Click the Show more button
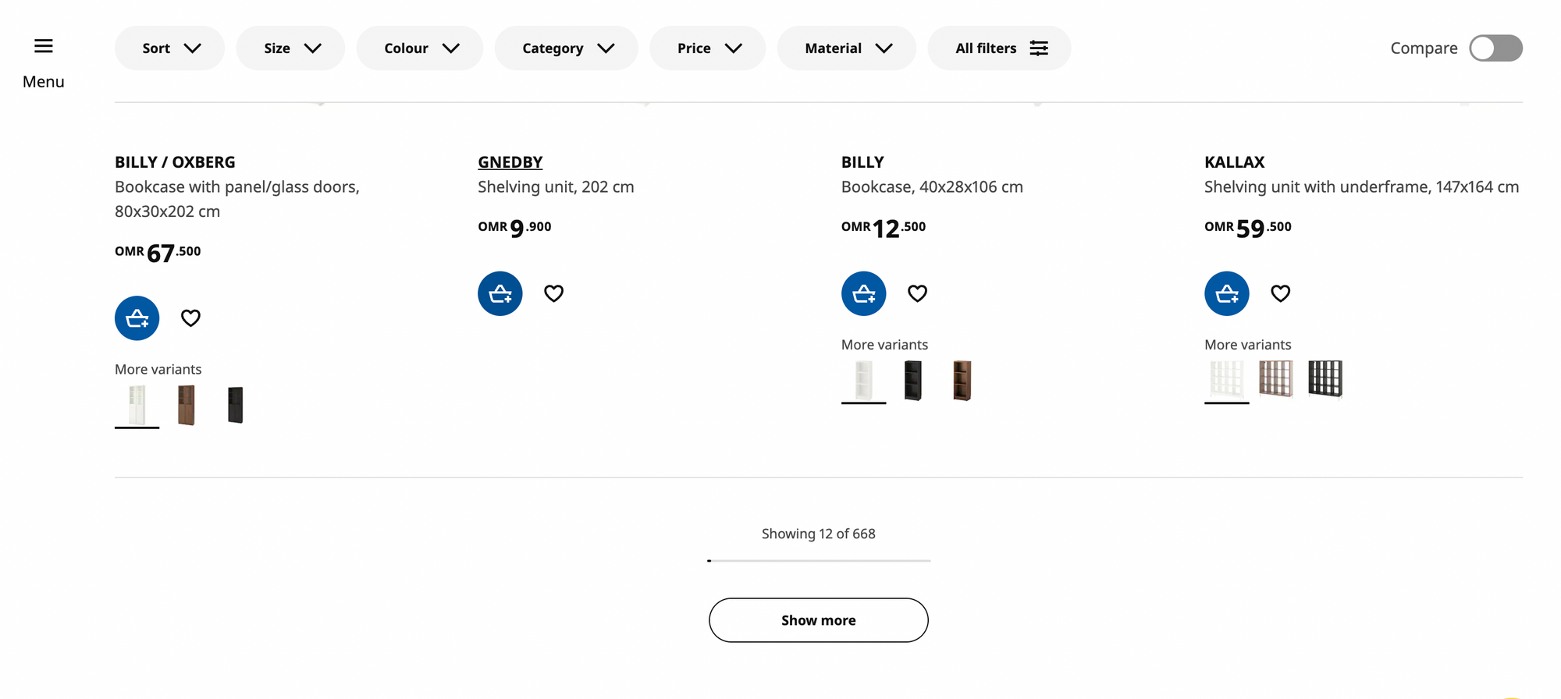This screenshot has width=1561, height=699. 818,620
